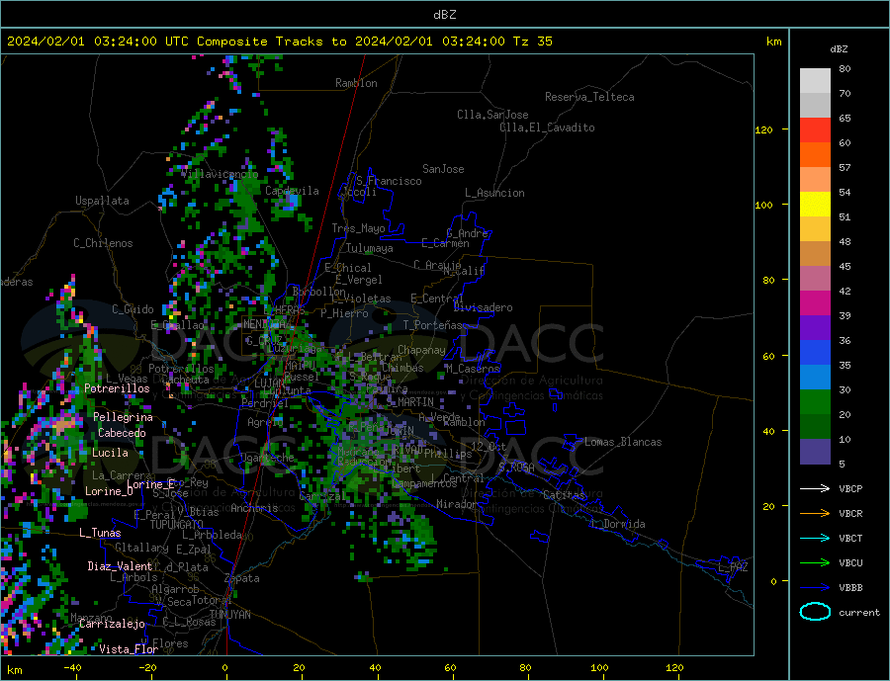Click the orange VBCR arrow icon
Screen dimensions: 890x681
pyautogui.click(x=815, y=513)
